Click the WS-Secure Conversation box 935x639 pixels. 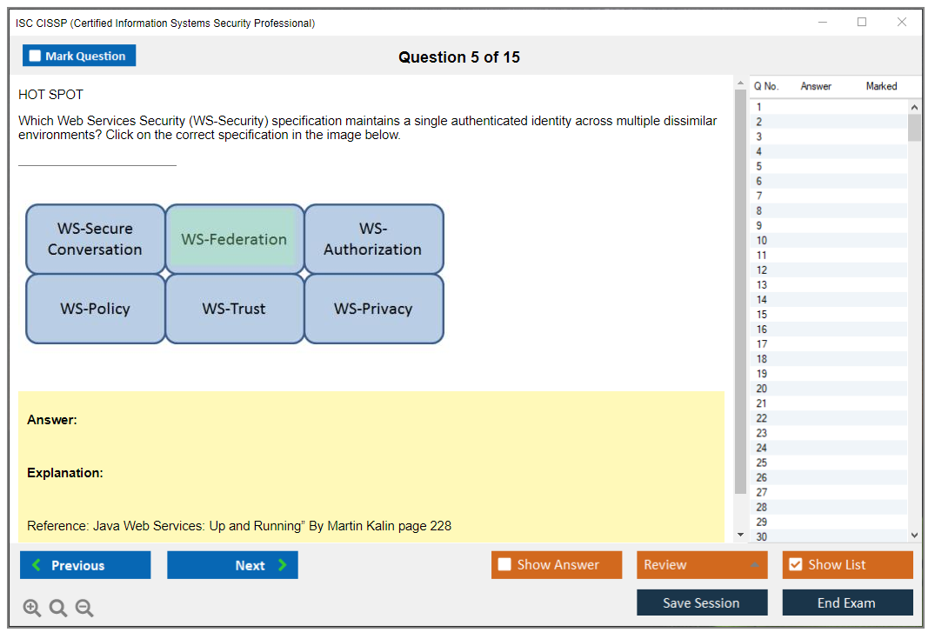(95, 239)
